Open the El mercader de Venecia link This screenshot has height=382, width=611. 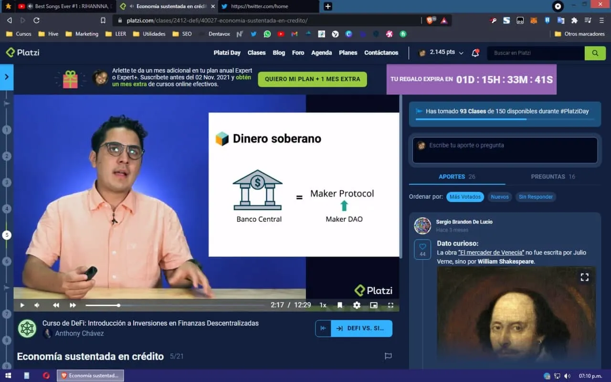491,253
